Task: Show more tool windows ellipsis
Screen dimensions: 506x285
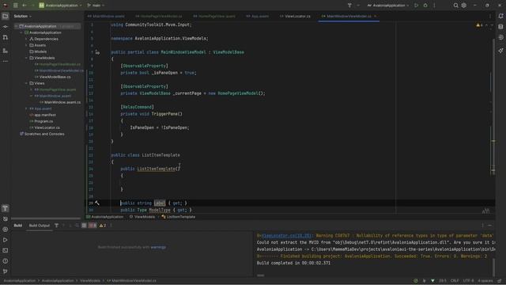Action: click(x=6, y=61)
